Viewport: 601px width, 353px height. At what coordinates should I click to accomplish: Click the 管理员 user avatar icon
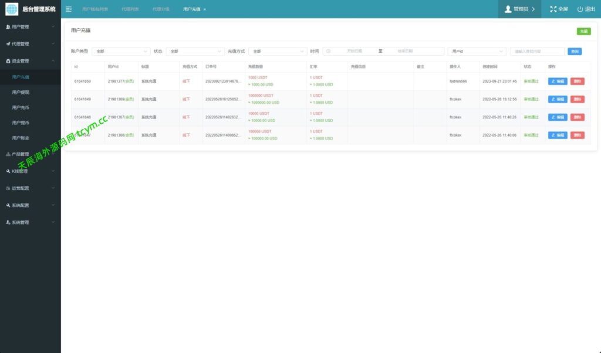tap(508, 9)
